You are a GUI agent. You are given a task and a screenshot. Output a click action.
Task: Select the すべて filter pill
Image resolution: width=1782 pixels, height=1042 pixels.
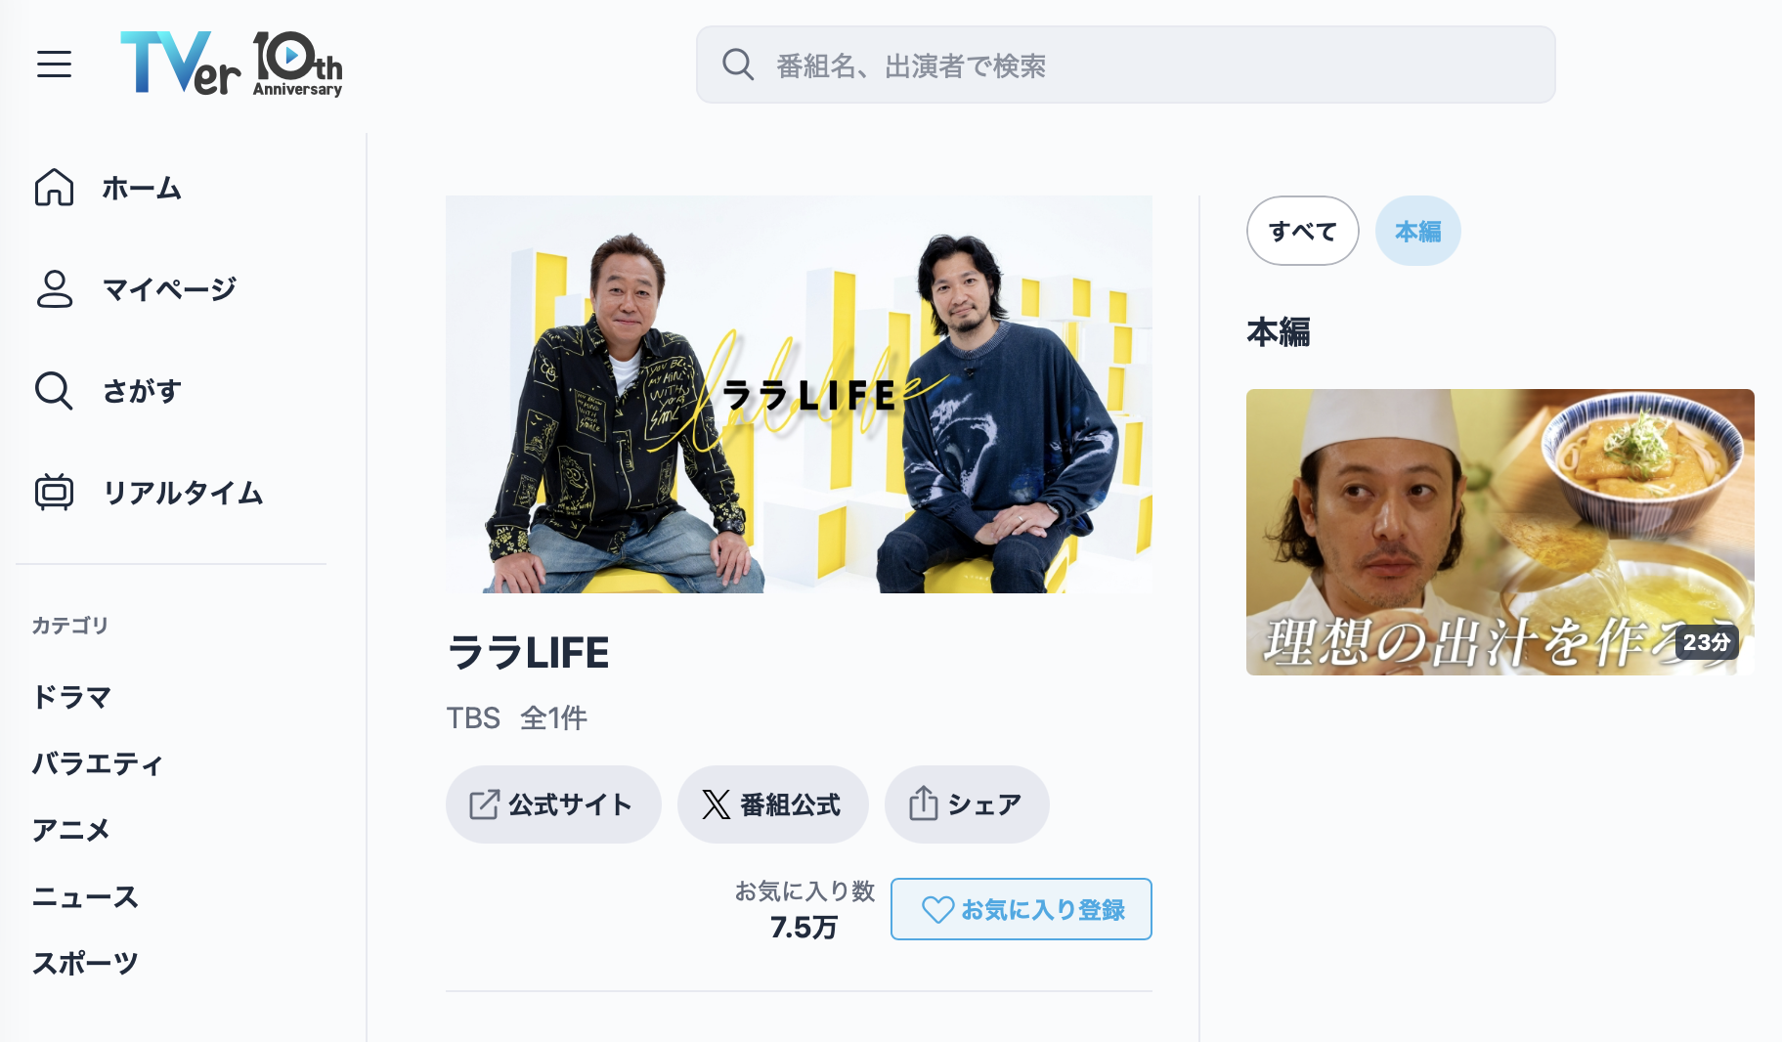click(1302, 232)
